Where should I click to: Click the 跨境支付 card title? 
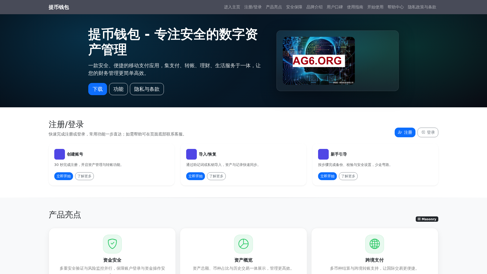(x=375, y=260)
